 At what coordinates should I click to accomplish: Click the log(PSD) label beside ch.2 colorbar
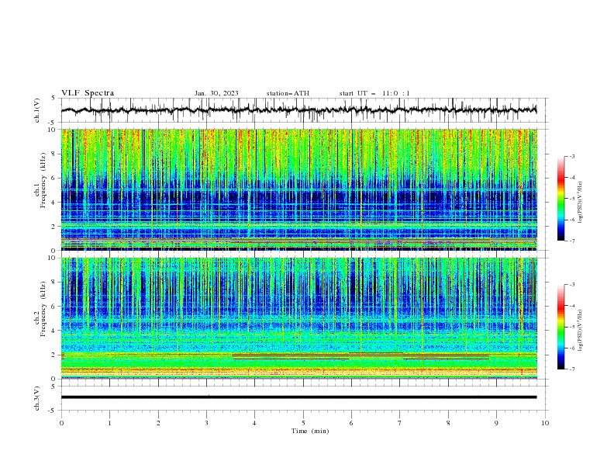(581, 331)
